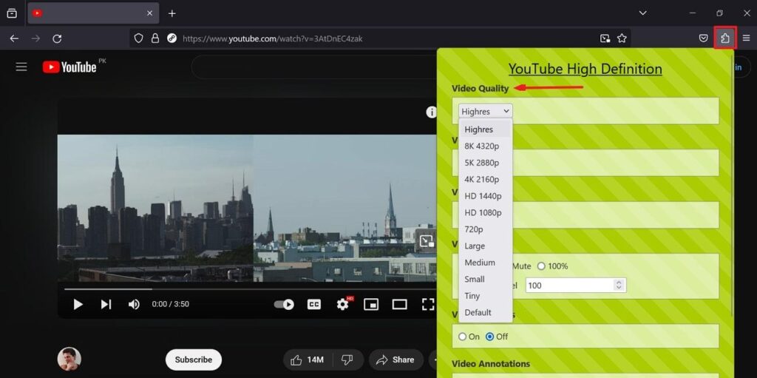Click the Video Annotations heading
This screenshot has width=757, height=378.
(491, 363)
